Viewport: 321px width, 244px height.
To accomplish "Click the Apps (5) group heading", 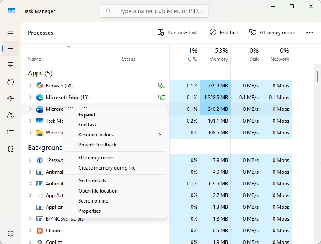I will point(40,73).
